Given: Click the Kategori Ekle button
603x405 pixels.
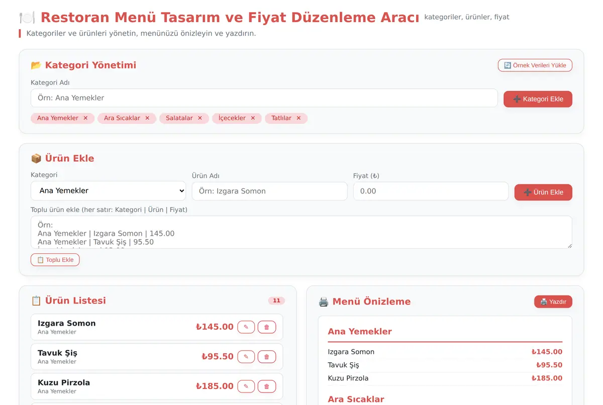Looking at the screenshot, I should (538, 99).
